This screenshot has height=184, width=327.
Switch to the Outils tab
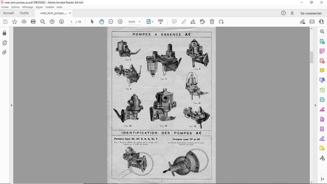pos(24,13)
